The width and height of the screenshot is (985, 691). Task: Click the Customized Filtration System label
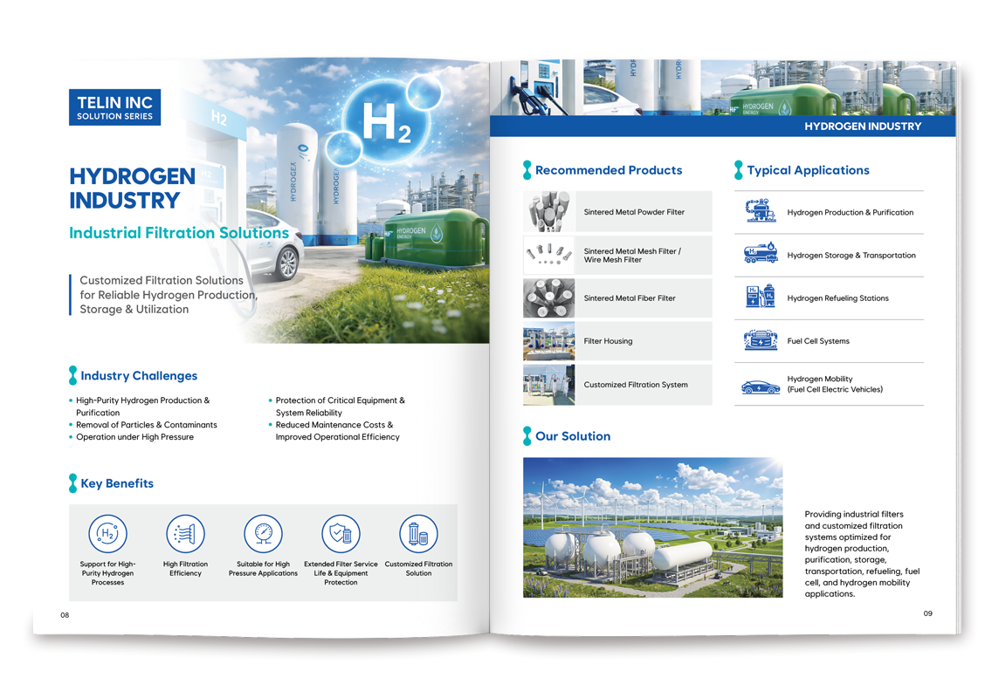[x=636, y=384]
